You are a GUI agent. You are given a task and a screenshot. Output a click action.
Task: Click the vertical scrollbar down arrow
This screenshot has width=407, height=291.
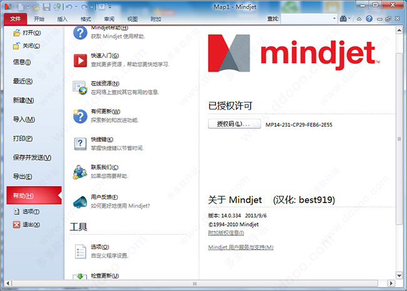(399, 275)
